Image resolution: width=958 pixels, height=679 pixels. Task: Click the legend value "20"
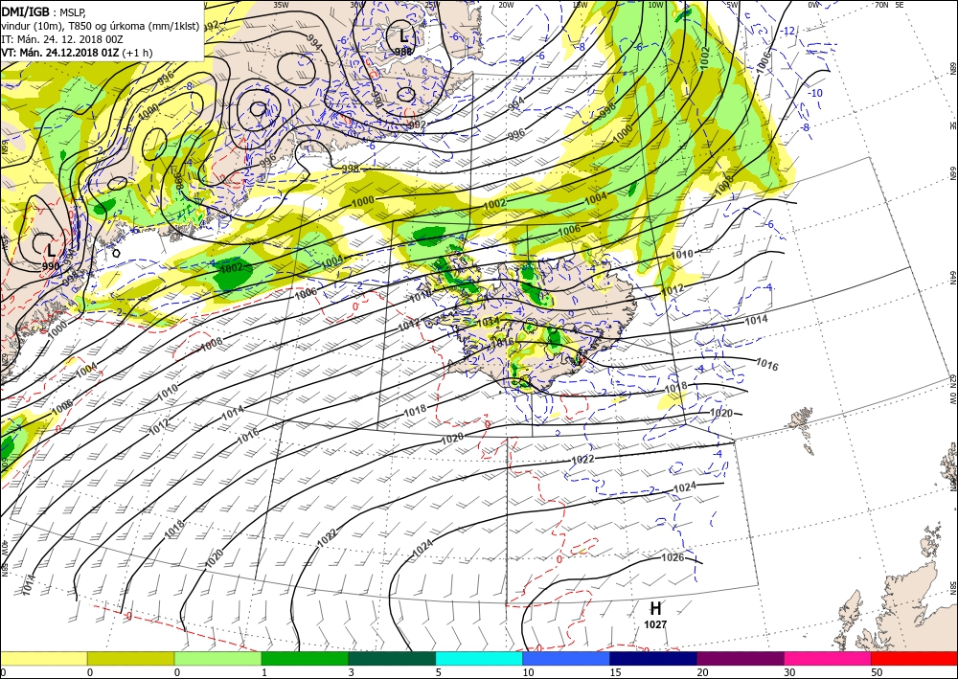click(x=702, y=672)
